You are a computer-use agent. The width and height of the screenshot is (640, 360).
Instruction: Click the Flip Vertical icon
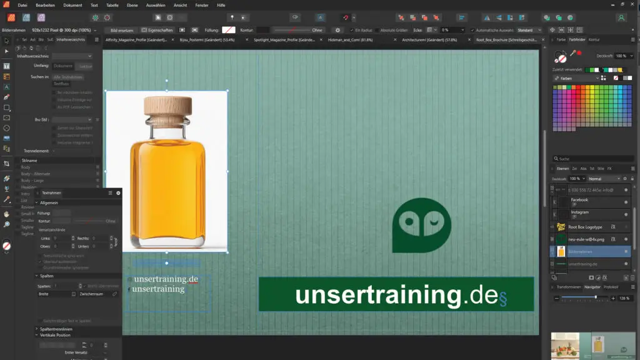click(x=499, y=17)
